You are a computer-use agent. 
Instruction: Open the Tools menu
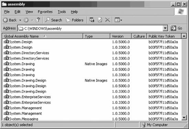point(62,12)
